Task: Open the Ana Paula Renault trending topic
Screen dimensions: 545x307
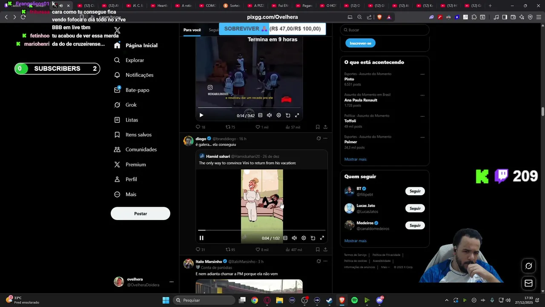Action: coord(361,100)
